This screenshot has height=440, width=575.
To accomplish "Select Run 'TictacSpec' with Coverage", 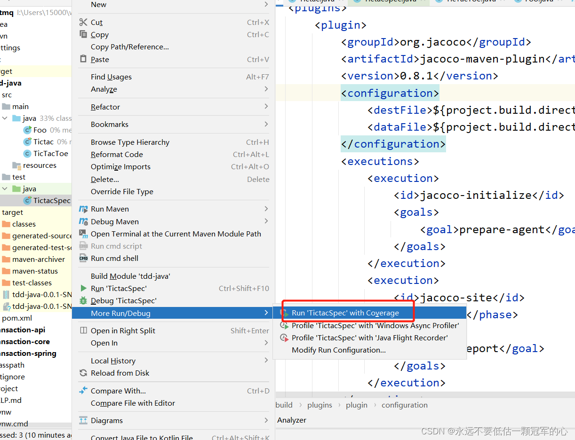I will point(369,313).
